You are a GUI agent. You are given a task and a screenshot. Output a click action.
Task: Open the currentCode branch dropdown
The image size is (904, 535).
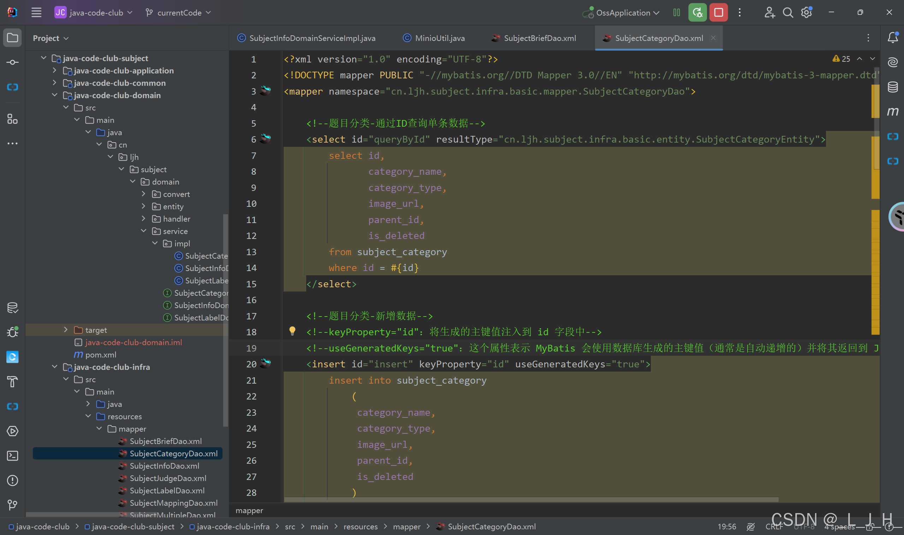pos(179,13)
